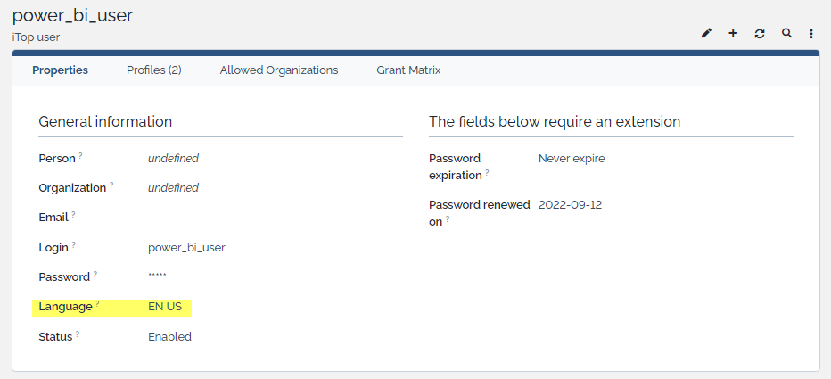Refresh the user details page
This screenshot has height=379, width=831.
pyautogui.click(x=760, y=33)
